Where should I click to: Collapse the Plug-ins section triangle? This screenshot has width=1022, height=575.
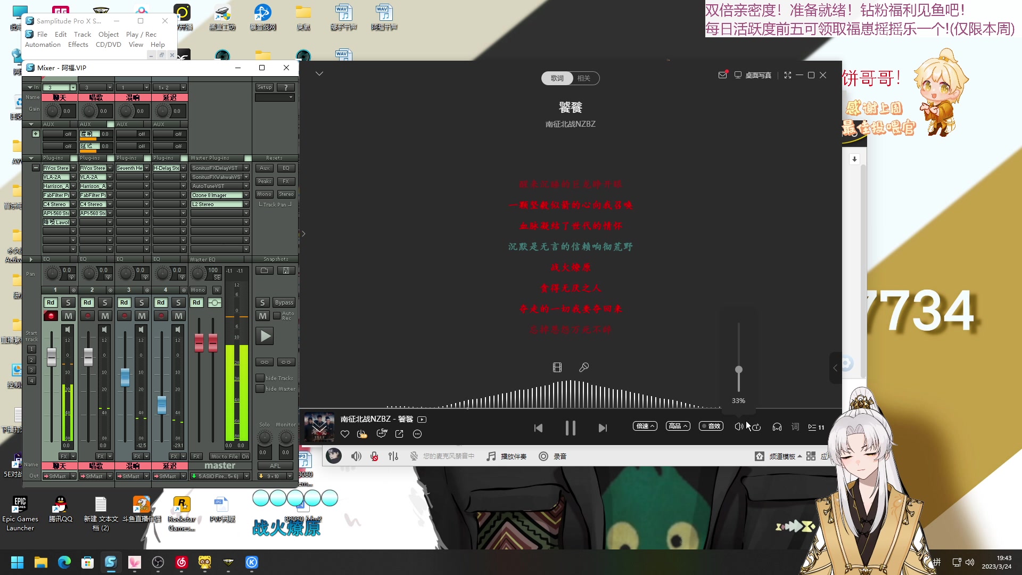31,158
